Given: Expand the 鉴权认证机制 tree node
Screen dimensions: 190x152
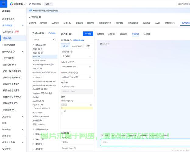Looking at the screenshot, I should pos(33,45).
